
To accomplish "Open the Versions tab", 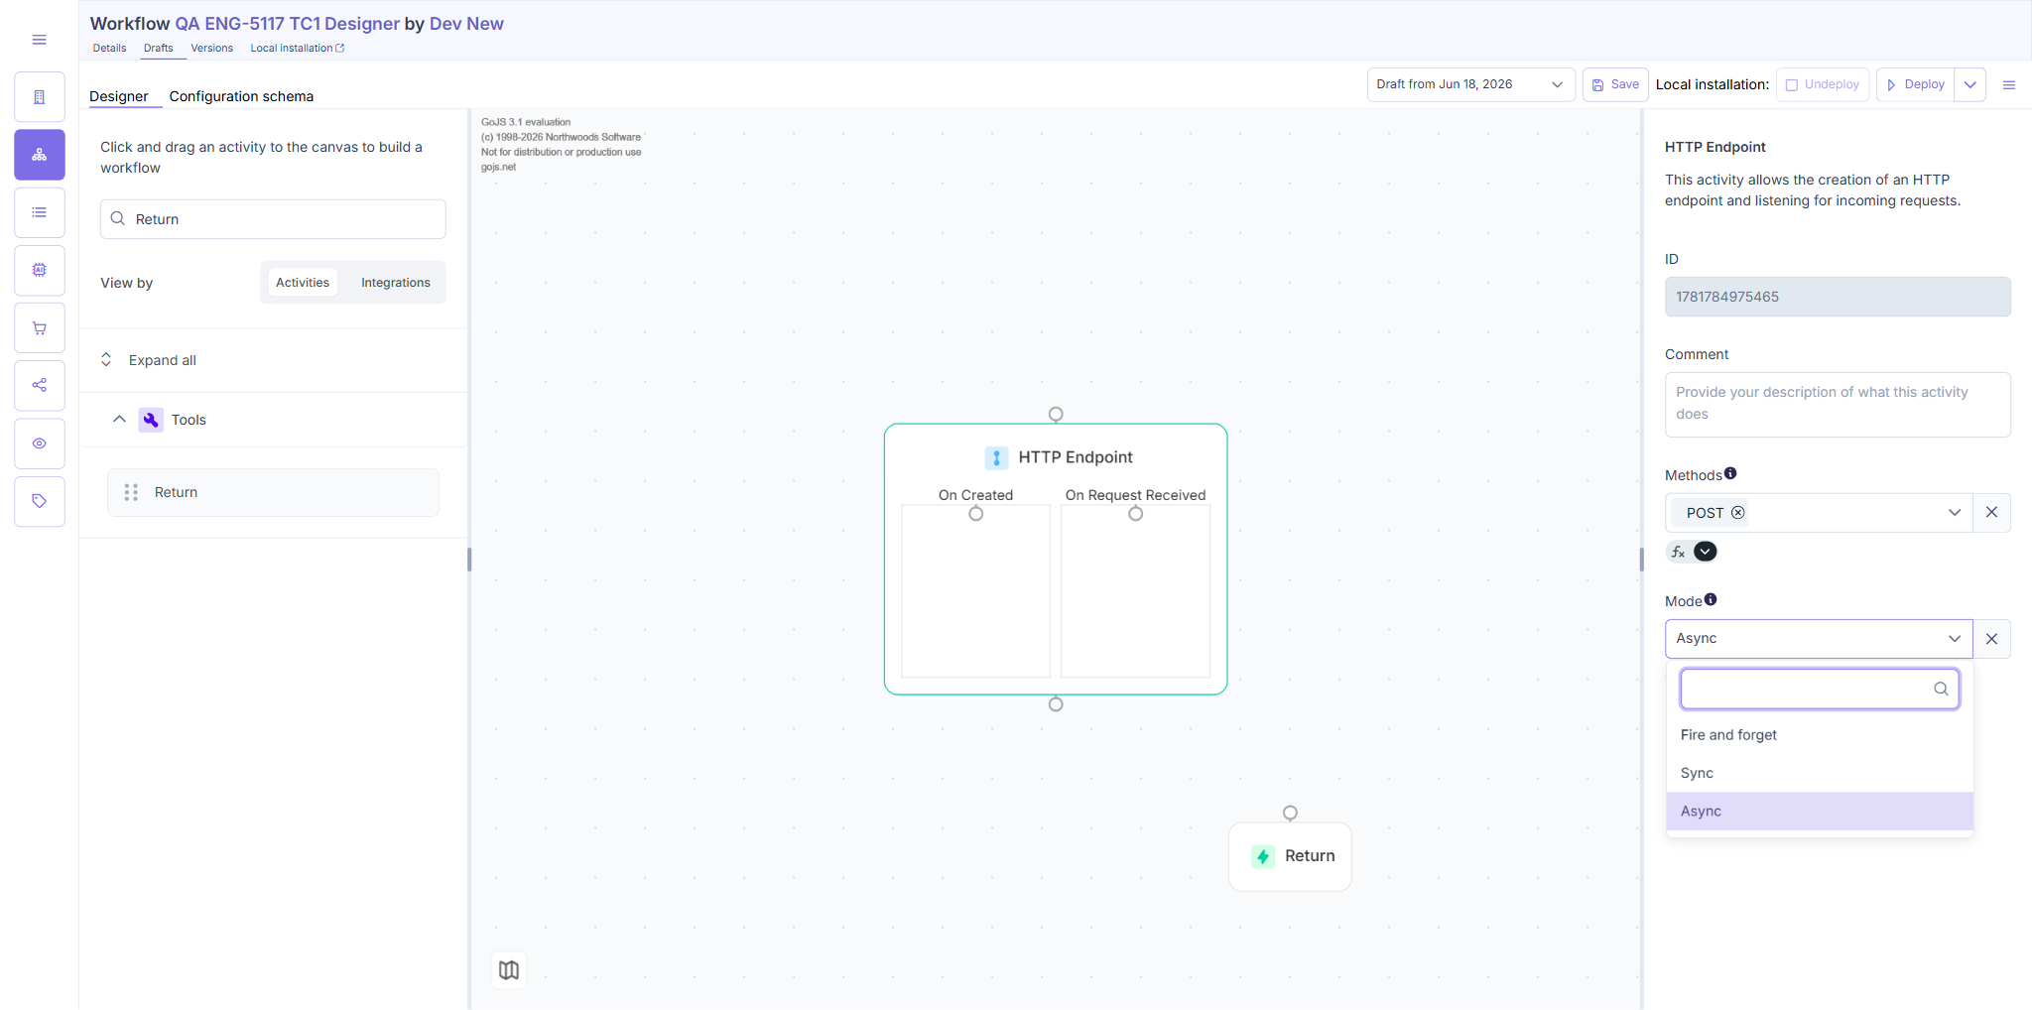I will coord(212,48).
